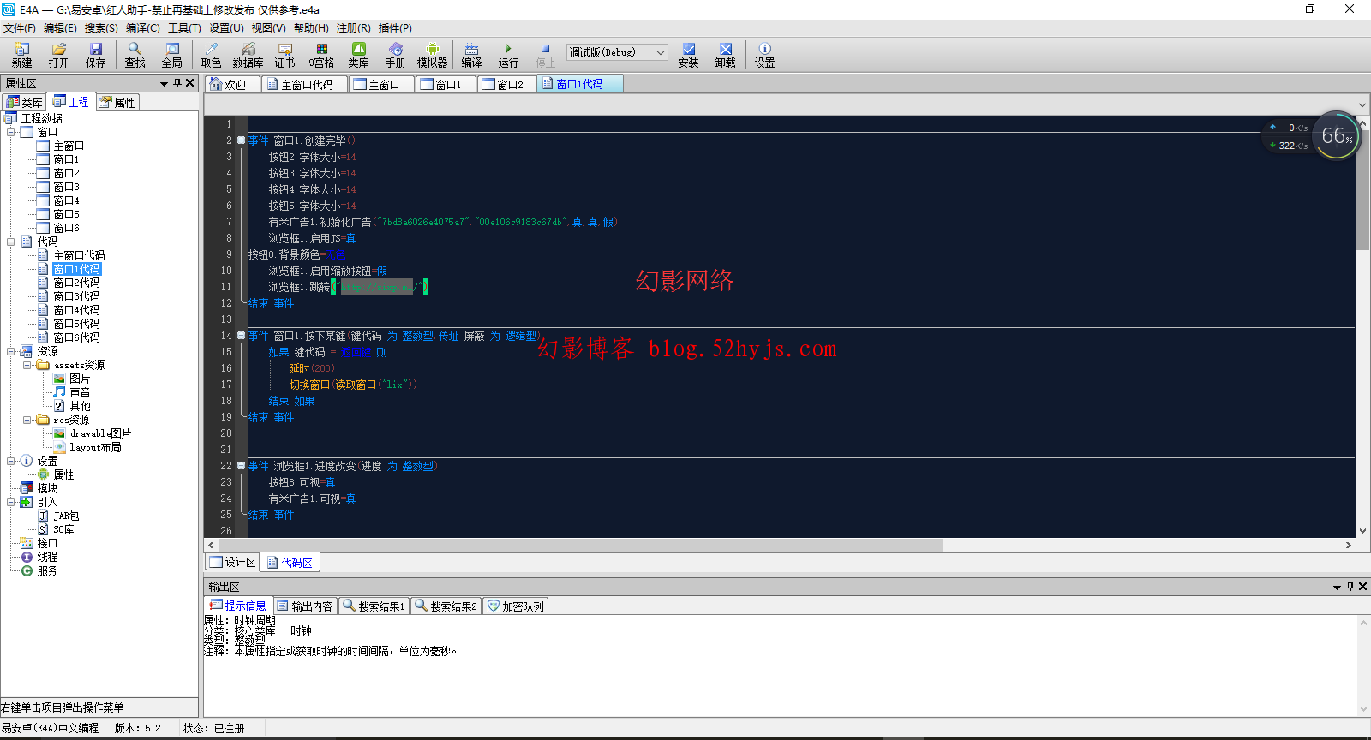This screenshot has height=740, width=1371.
Task: Collapse the 进度改变 event code block
Action: pos(242,466)
